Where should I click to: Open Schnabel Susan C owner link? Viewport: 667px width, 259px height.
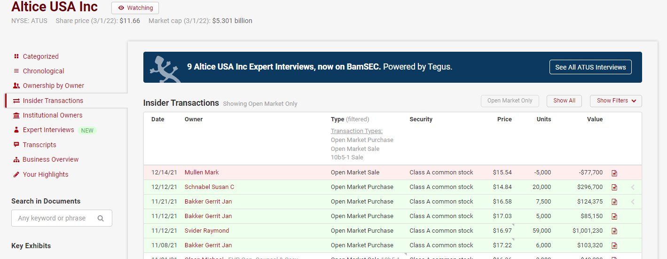point(209,187)
